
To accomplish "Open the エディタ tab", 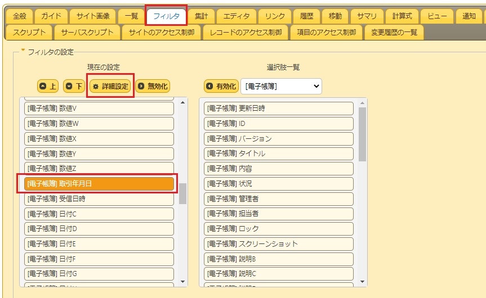I will tap(236, 16).
